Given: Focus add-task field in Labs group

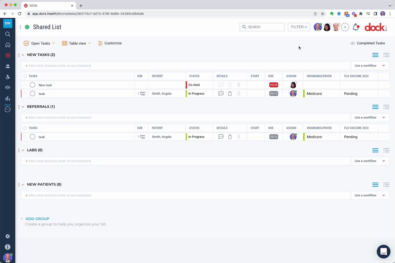Looking at the screenshot, I should coord(186,161).
